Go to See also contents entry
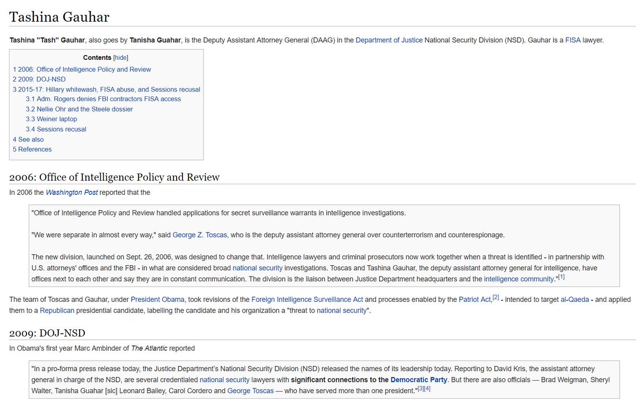The height and width of the screenshot is (403, 636). [28, 139]
